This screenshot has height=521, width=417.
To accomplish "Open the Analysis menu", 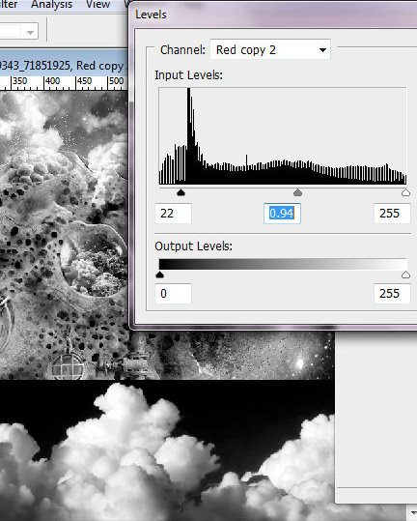I will 51,5.
